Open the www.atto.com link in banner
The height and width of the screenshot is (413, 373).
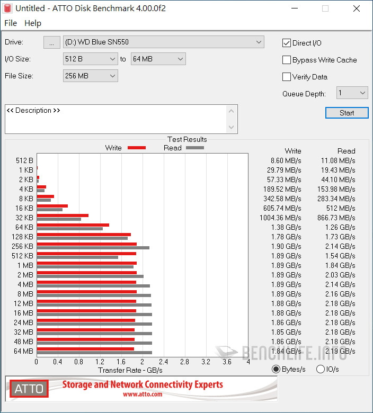[143, 394]
